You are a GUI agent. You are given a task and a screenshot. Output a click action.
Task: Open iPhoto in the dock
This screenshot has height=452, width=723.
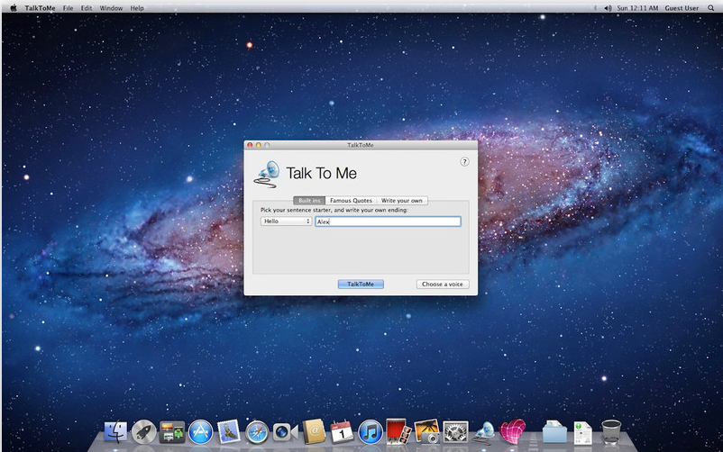(427, 431)
